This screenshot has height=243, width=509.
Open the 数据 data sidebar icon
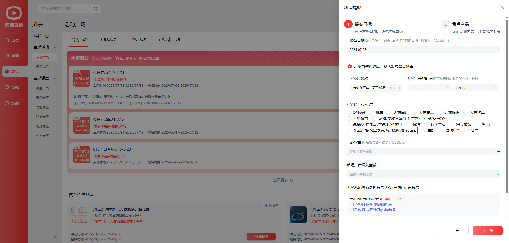coord(7,87)
